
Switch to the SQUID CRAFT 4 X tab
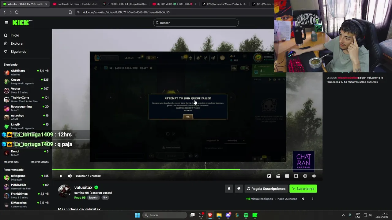pos(124,4)
